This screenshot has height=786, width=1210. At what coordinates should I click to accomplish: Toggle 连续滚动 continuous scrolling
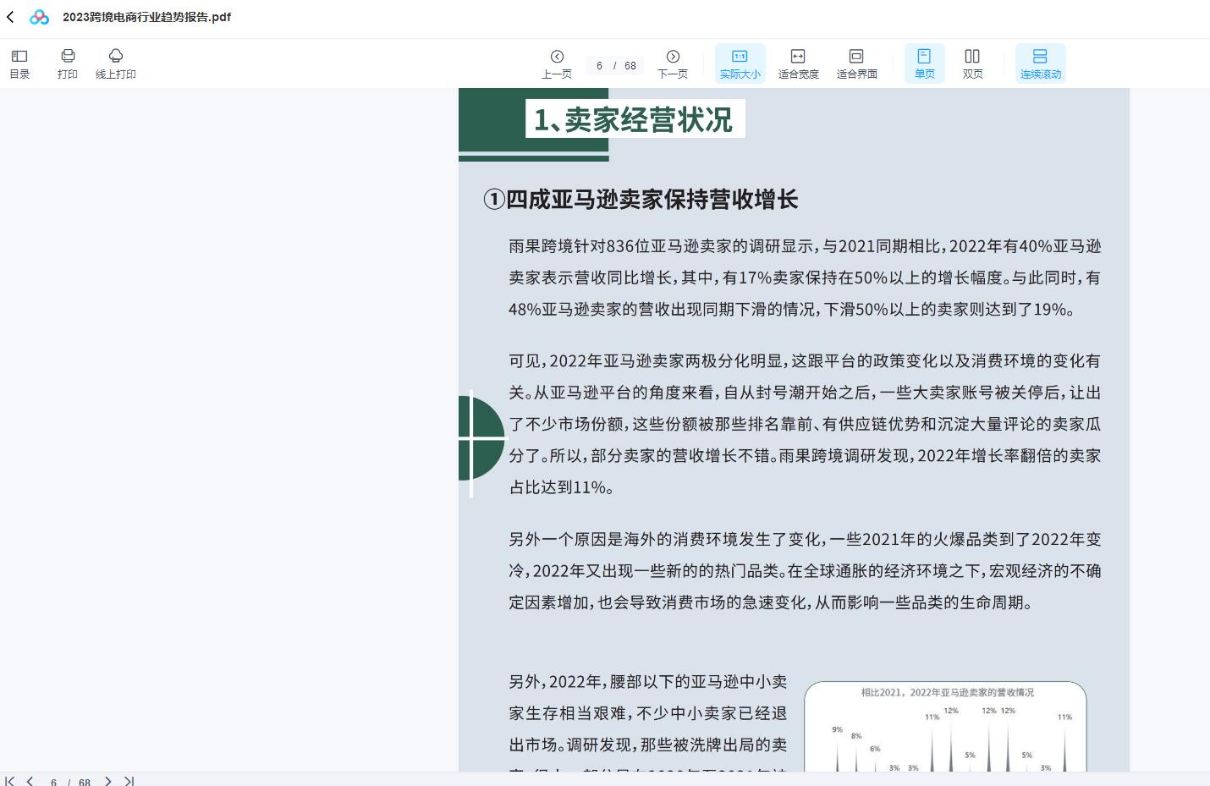(1040, 63)
